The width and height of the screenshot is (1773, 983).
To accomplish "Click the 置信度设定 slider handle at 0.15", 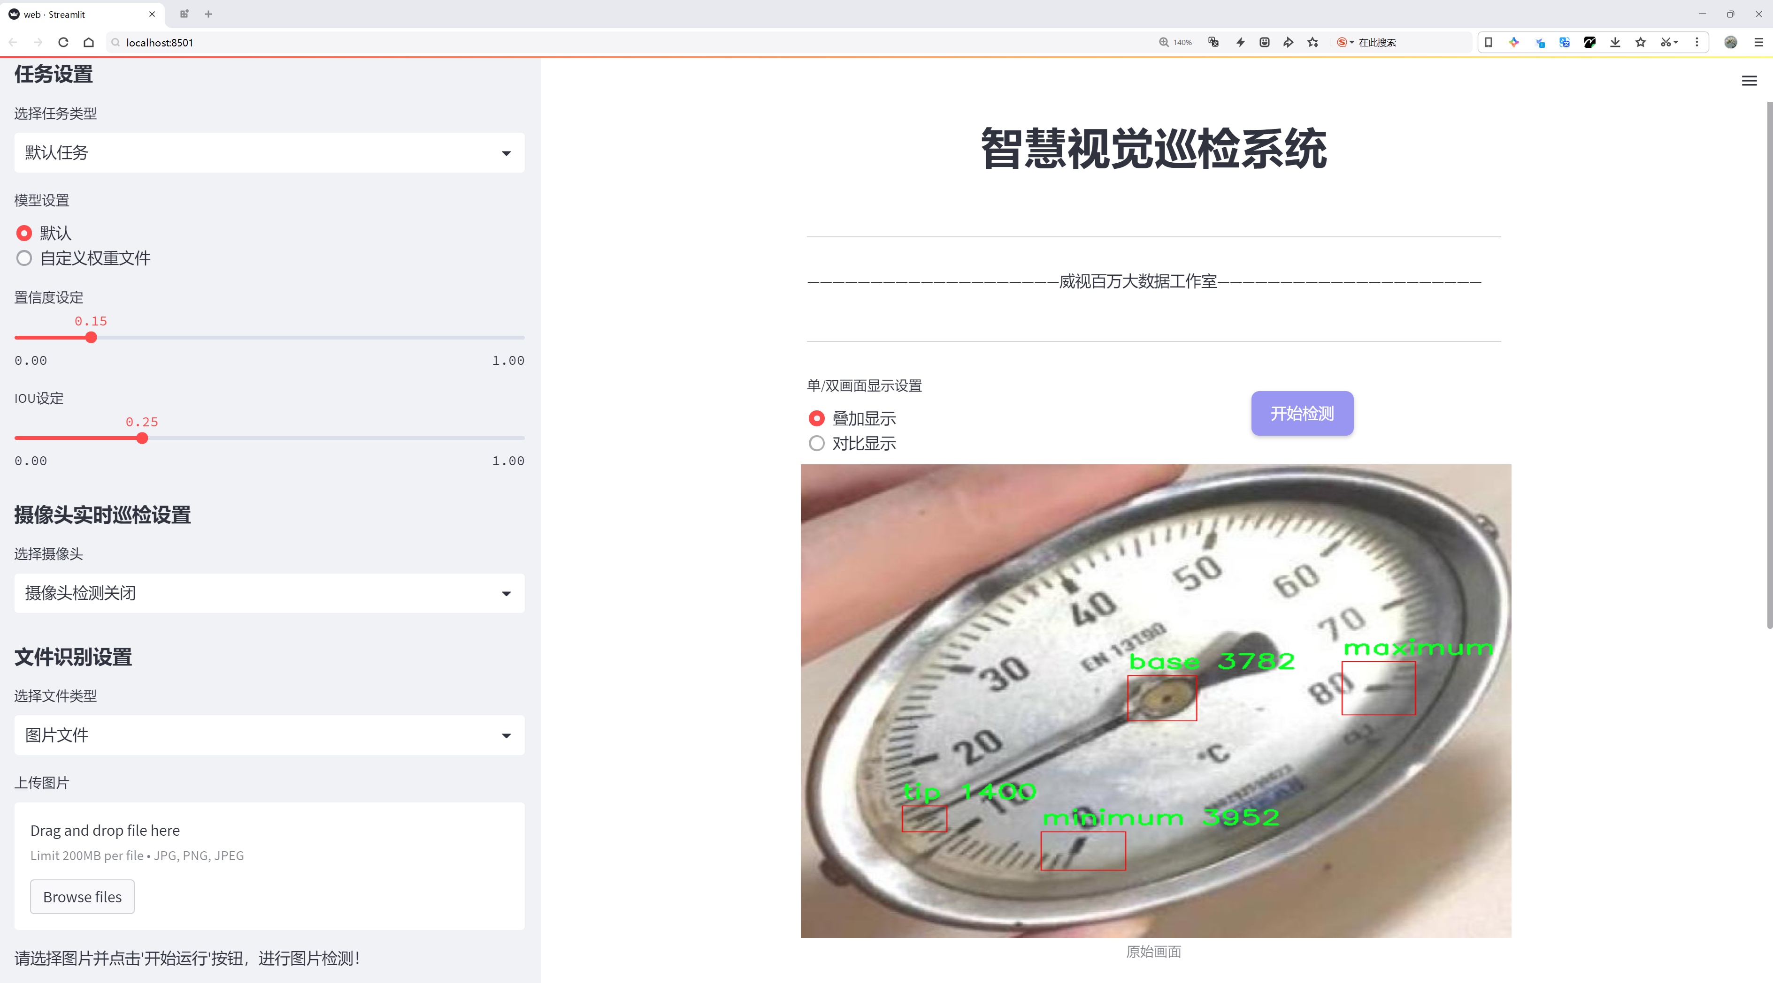I will (x=91, y=338).
